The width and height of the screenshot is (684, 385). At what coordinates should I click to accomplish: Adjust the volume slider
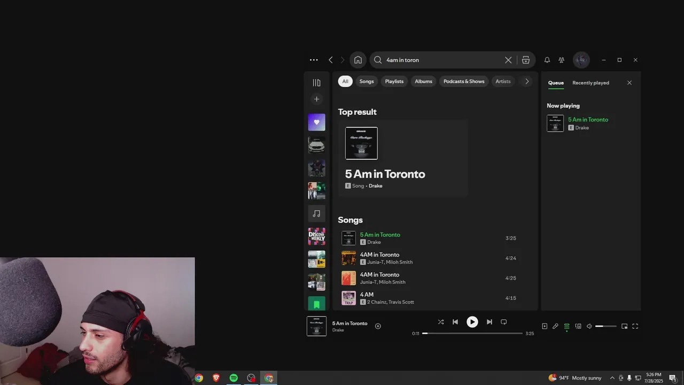(606, 326)
